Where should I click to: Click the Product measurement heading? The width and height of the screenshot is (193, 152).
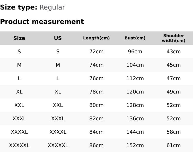point(42,22)
